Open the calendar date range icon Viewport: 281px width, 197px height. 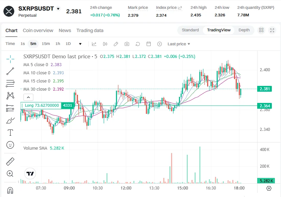pos(149,44)
